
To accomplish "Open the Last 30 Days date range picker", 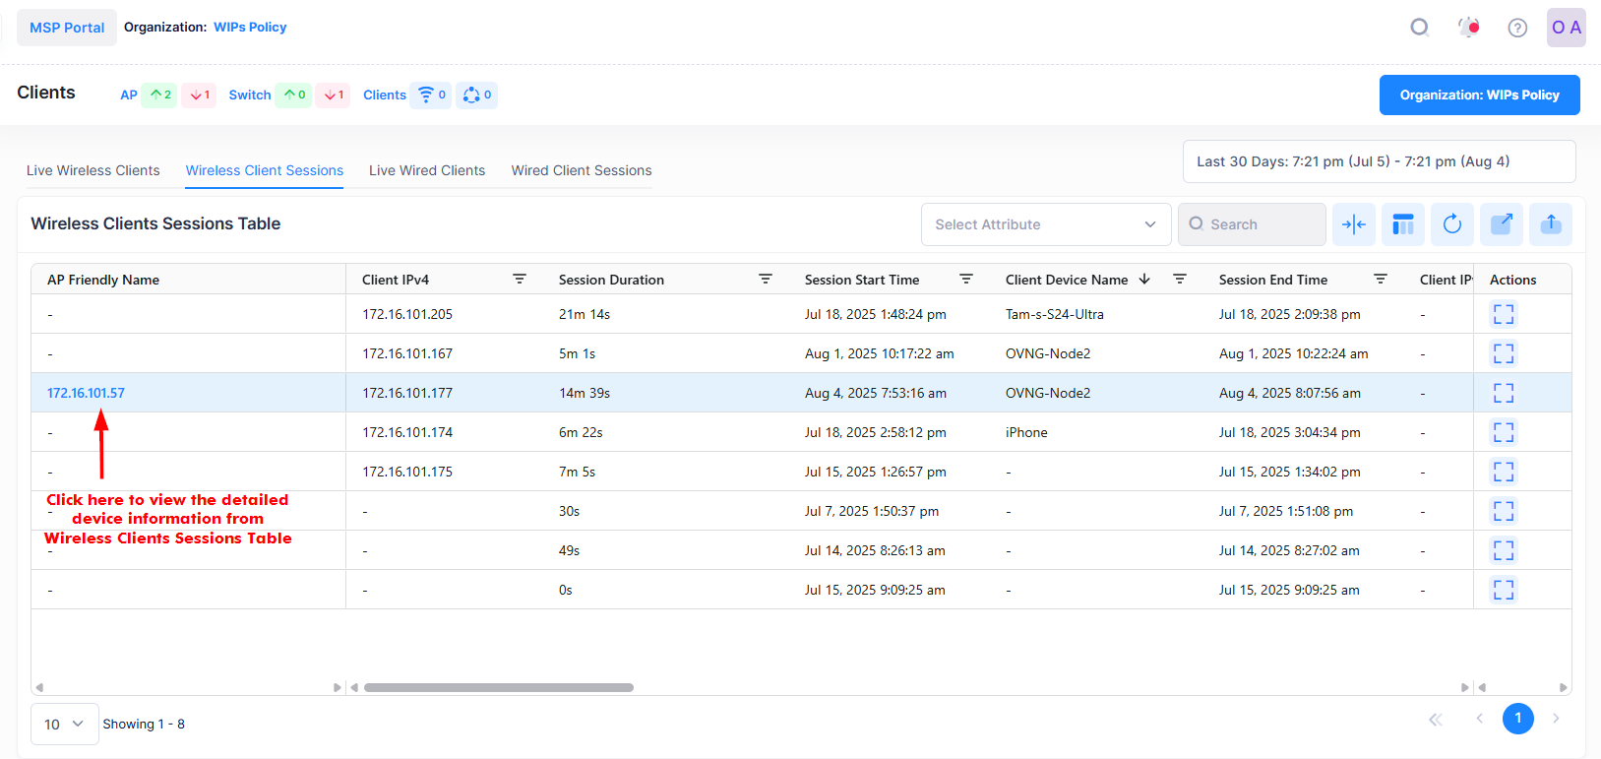I will coord(1378,161).
